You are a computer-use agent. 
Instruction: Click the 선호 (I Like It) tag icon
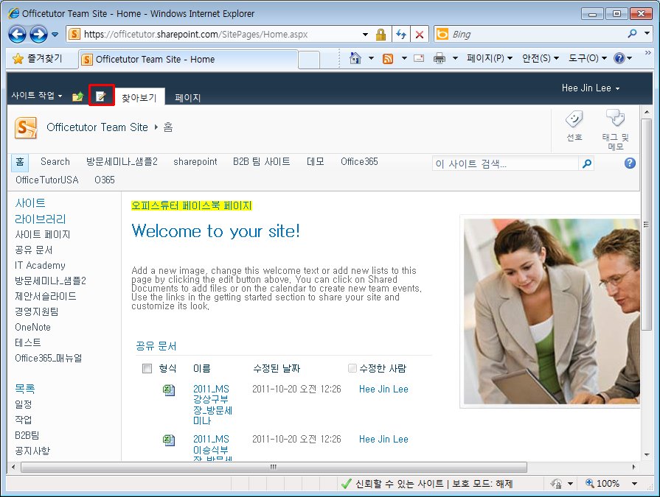click(x=574, y=126)
